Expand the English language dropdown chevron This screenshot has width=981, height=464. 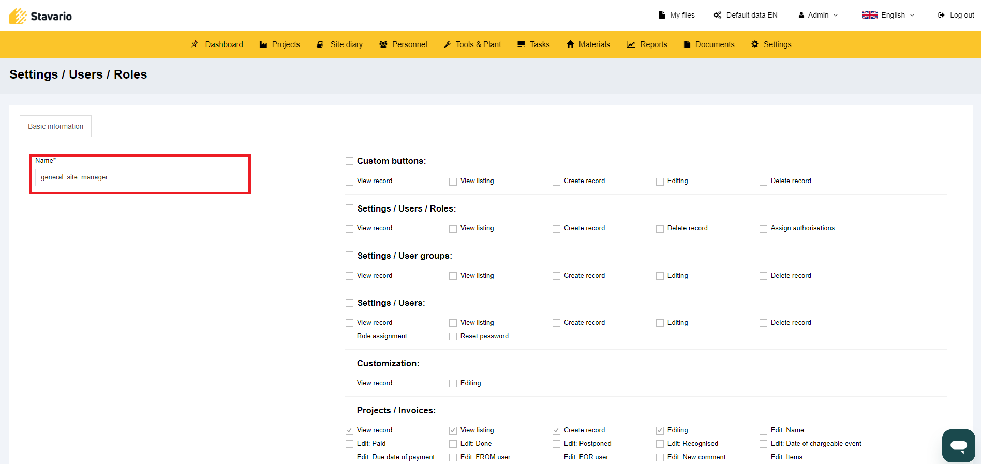point(912,15)
